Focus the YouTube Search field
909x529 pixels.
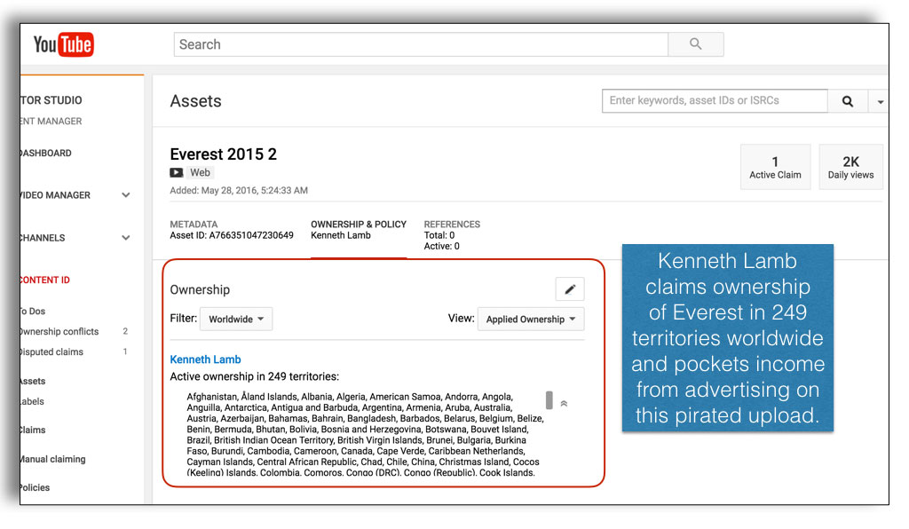(x=421, y=44)
